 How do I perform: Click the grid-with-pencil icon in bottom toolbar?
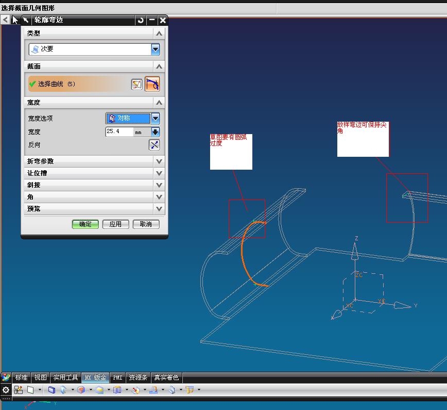(x=19, y=390)
